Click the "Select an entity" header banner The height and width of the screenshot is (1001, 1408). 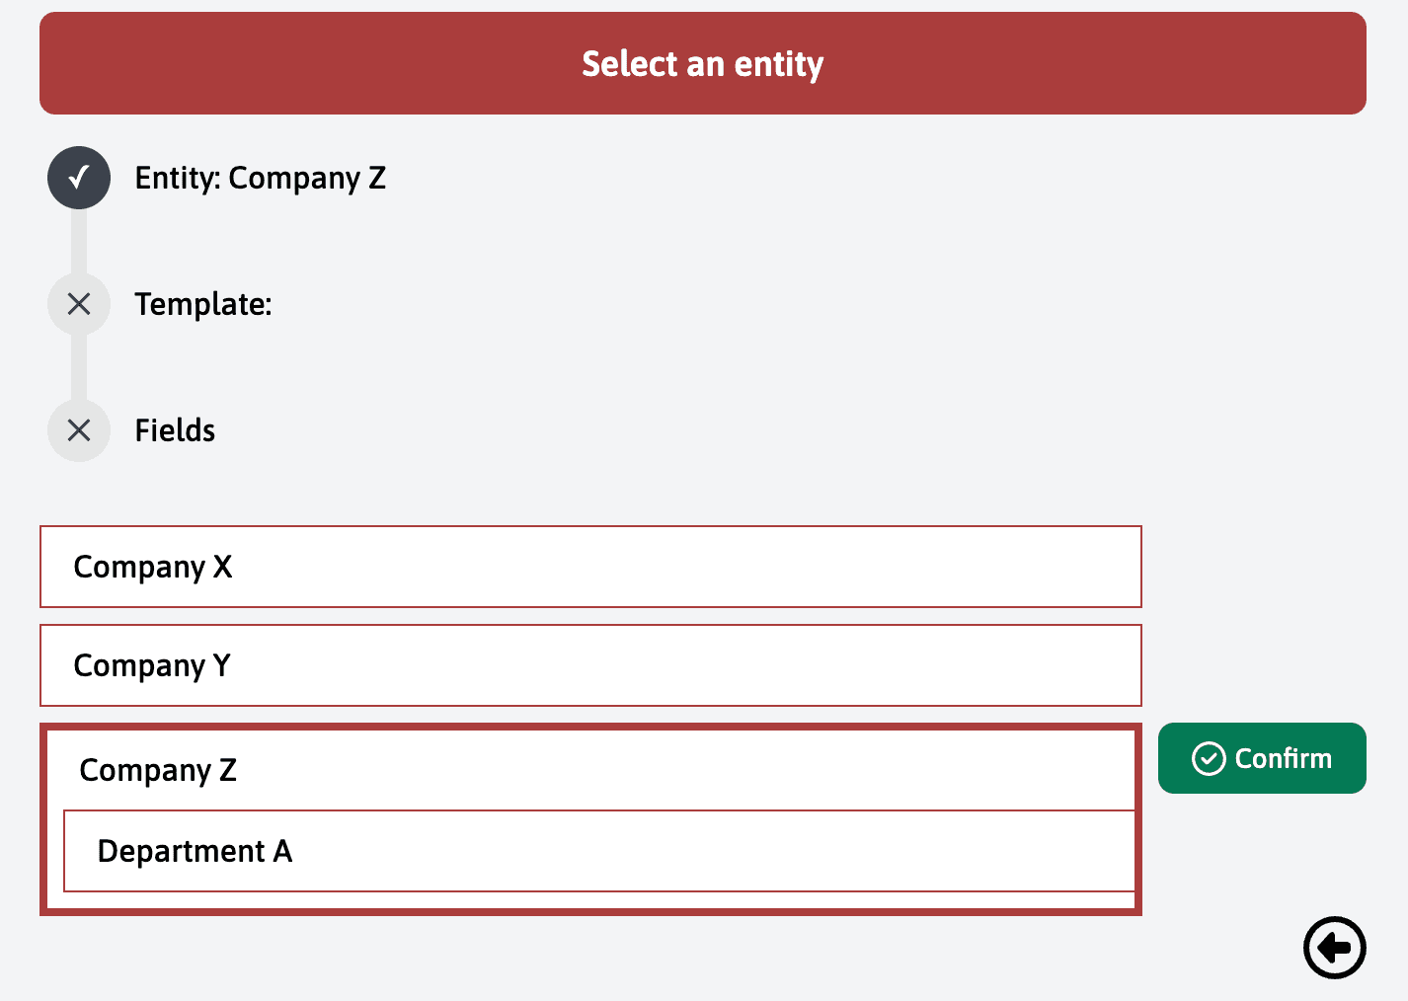pyautogui.click(x=702, y=63)
